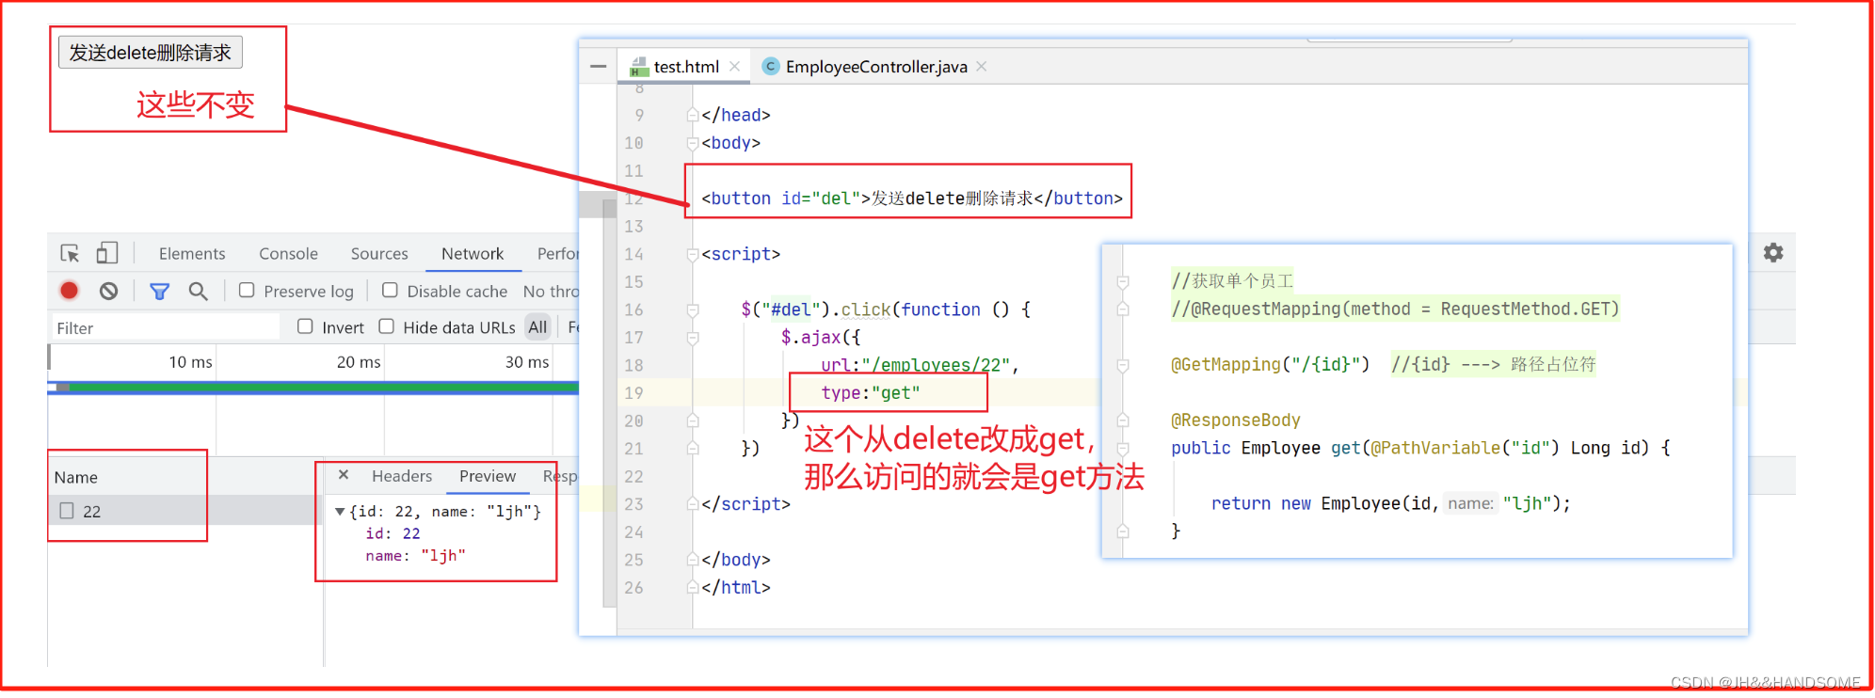The image size is (1875, 698).
Task: Click the </html> fold marker line 26
Action: pyautogui.click(x=693, y=588)
